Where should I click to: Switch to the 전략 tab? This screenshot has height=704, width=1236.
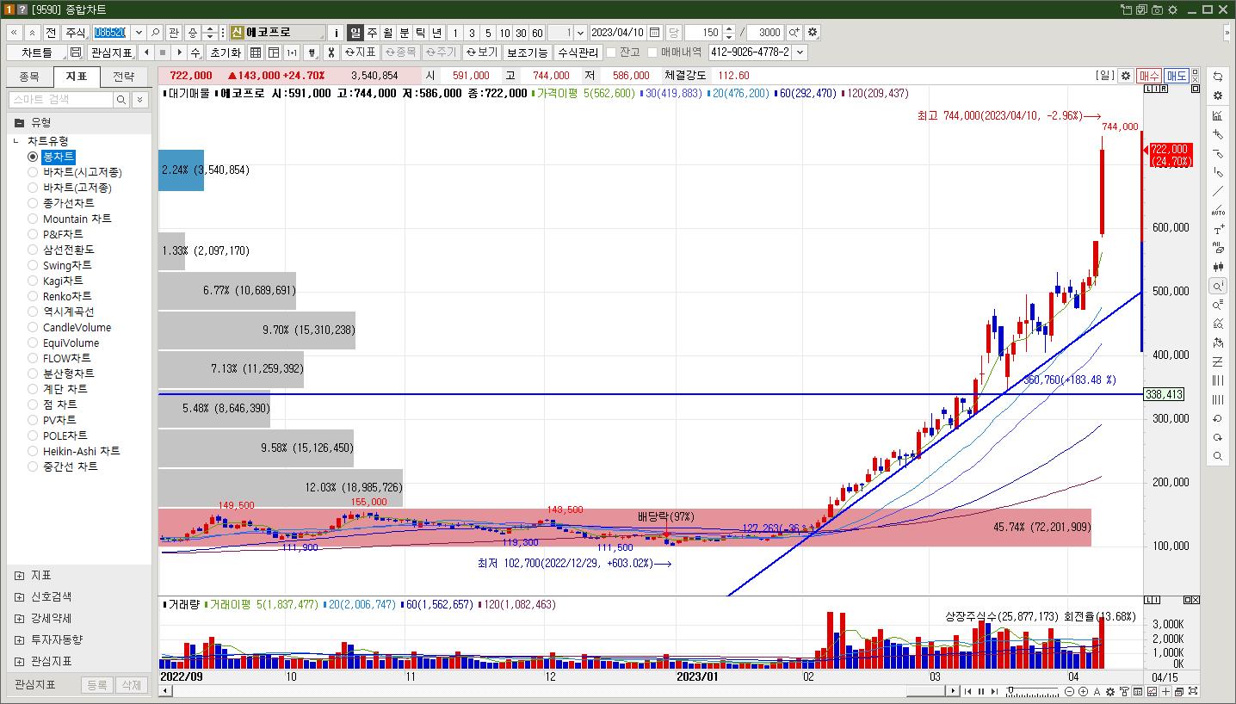point(124,77)
